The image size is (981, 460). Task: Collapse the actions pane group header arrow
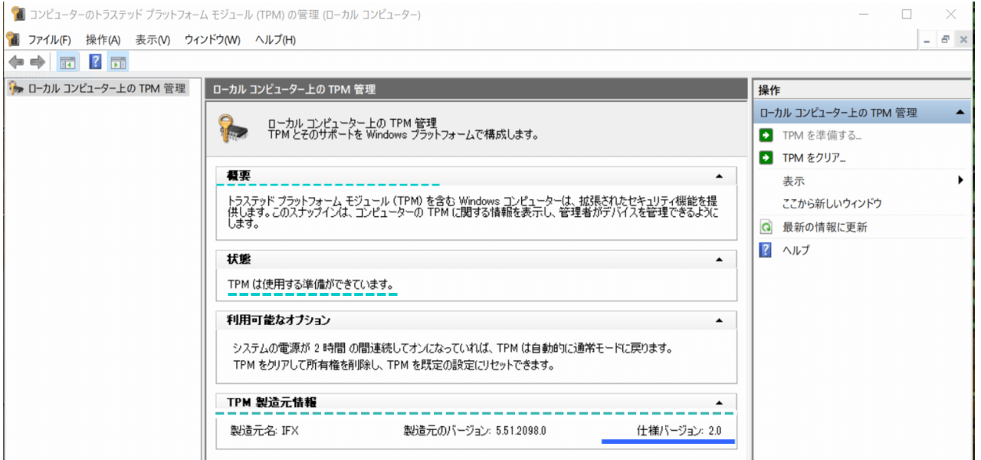pyautogui.click(x=960, y=113)
